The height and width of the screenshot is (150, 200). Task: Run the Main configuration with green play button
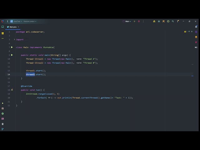pyautogui.click(x=134, y=21)
